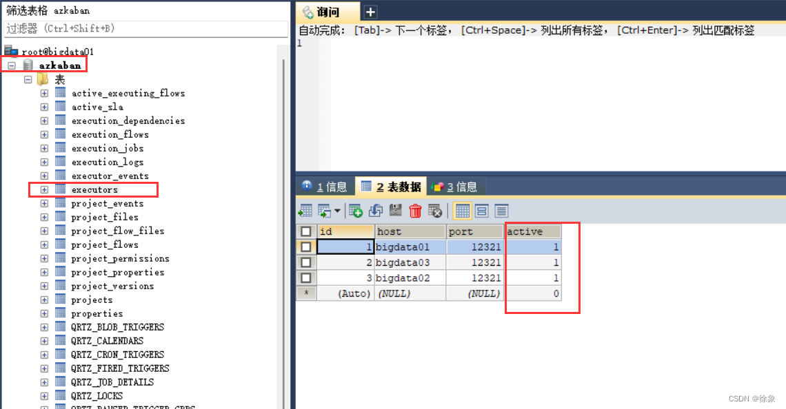786x409 pixels.
Task: Click table icon beside execution_dependencies
Action: (61, 120)
